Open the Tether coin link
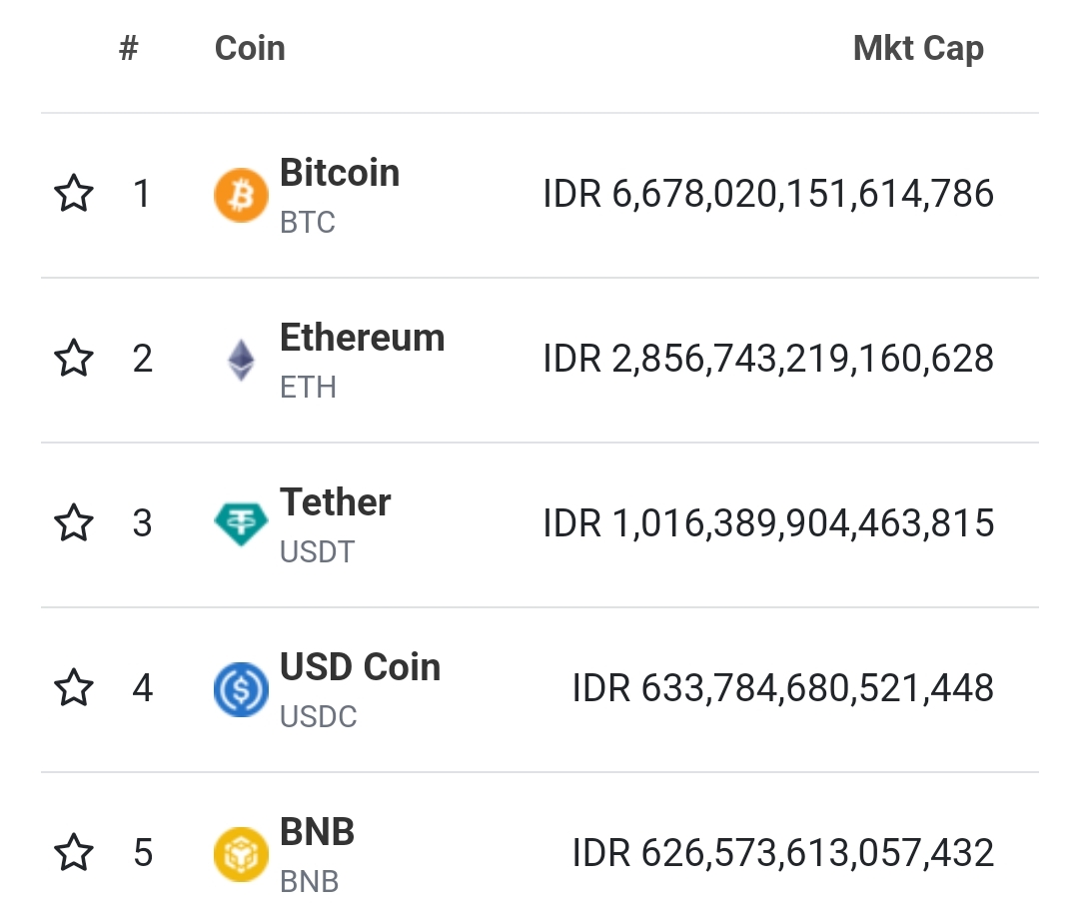The width and height of the screenshot is (1079, 915). coord(335,502)
